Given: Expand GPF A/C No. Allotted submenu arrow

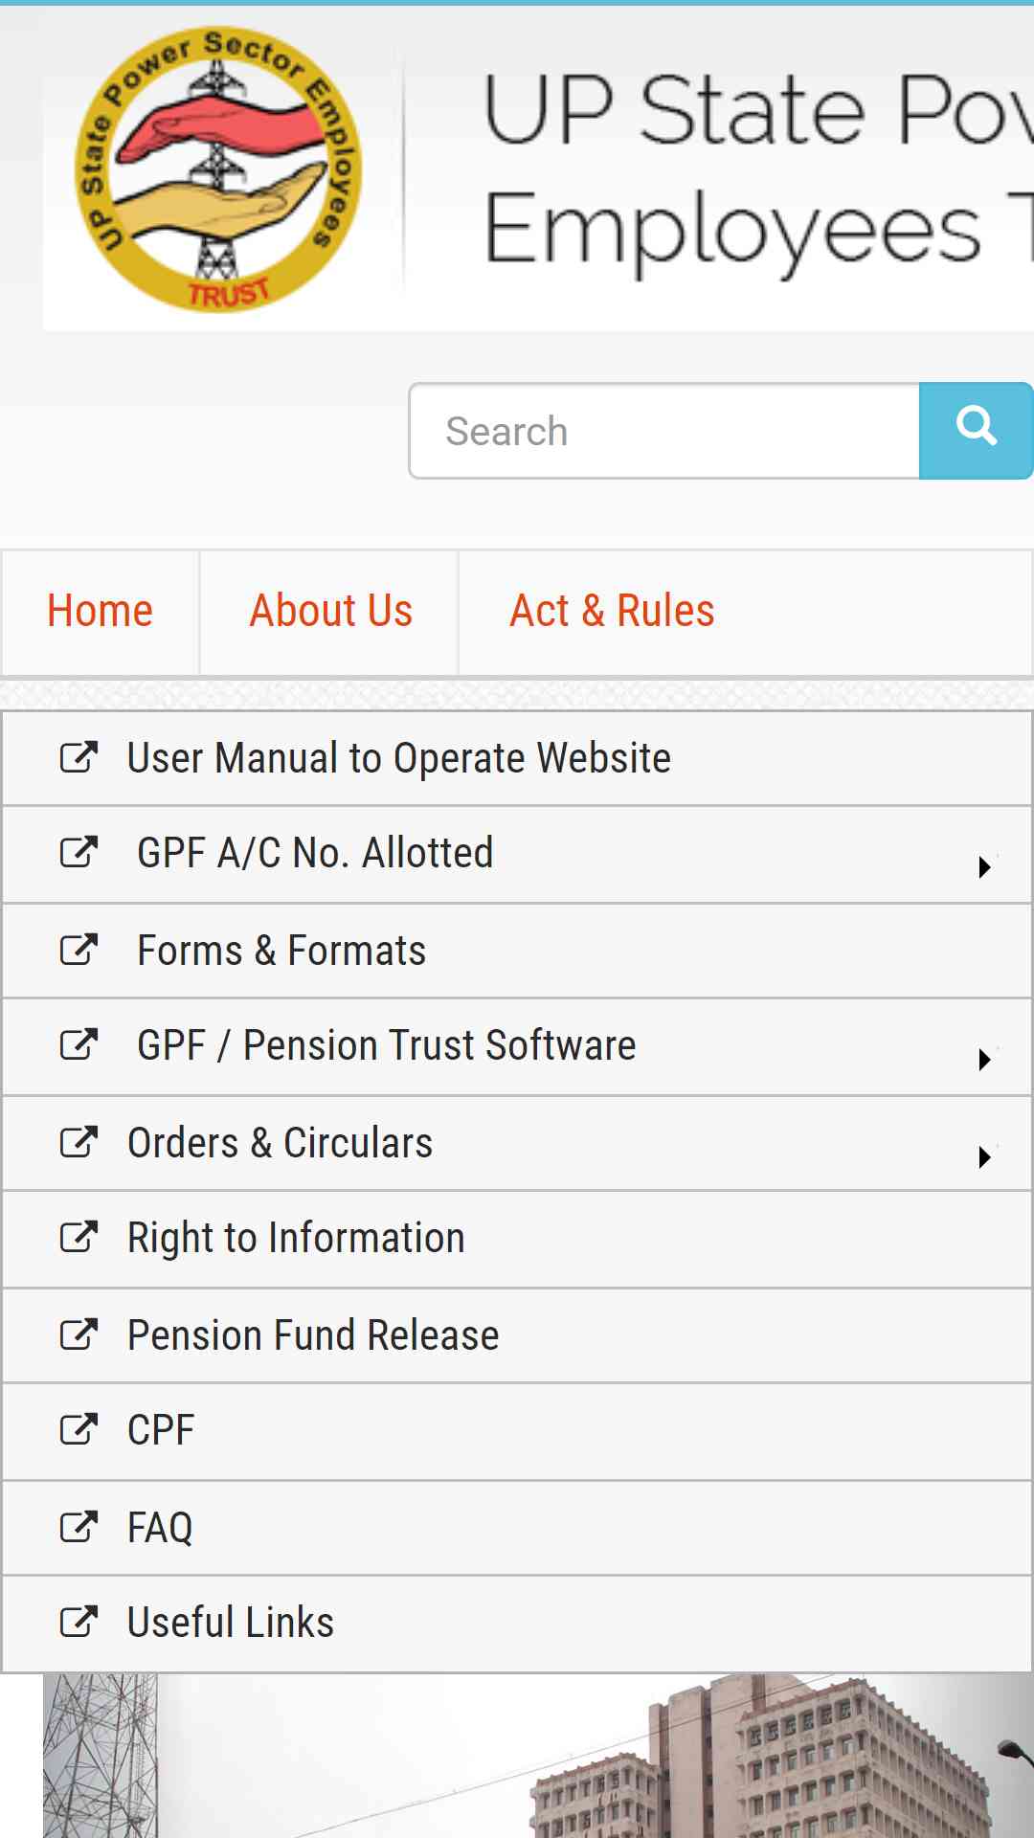Looking at the screenshot, I should [984, 867].
